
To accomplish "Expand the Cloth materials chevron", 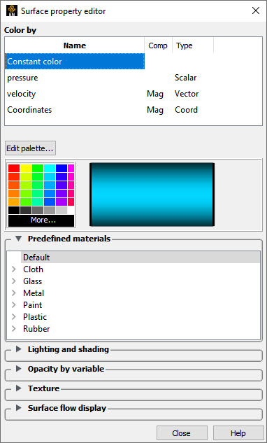I will [14, 269].
